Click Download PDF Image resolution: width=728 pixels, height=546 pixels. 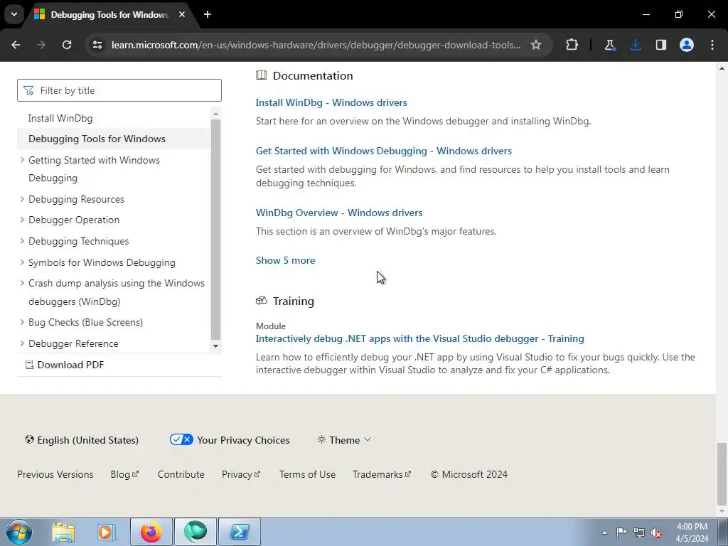(x=65, y=365)
